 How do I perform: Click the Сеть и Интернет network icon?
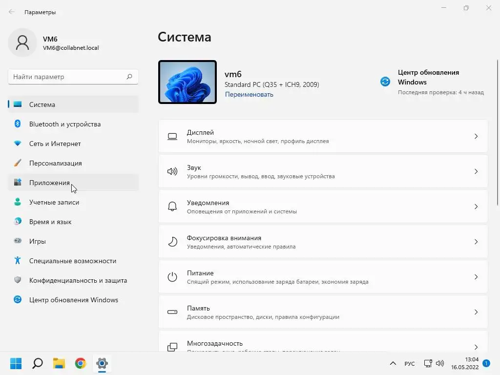point(18,144)
